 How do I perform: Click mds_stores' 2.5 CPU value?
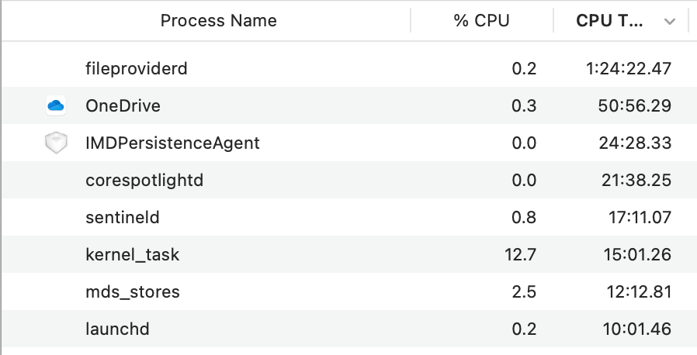click(524, 292)
